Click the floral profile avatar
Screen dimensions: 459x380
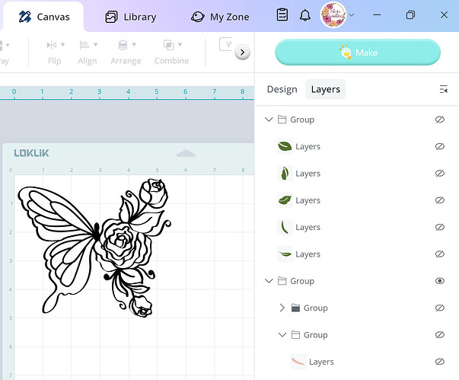pos(333,15)
